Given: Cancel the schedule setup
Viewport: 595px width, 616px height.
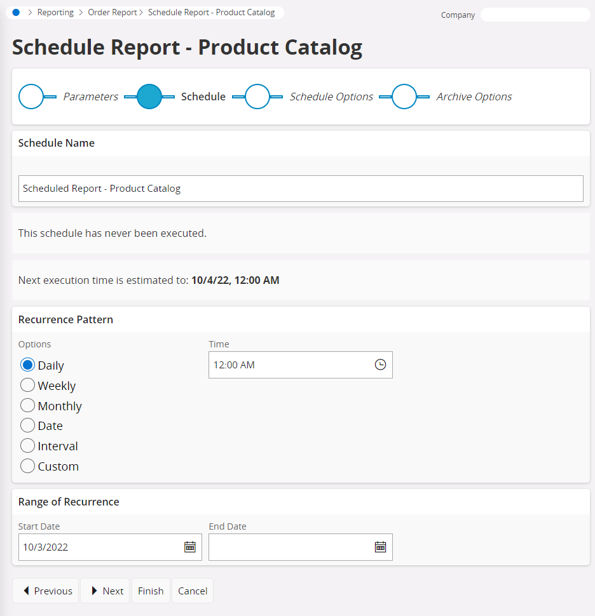Looking at the screenshot, I should coord(192,591).
